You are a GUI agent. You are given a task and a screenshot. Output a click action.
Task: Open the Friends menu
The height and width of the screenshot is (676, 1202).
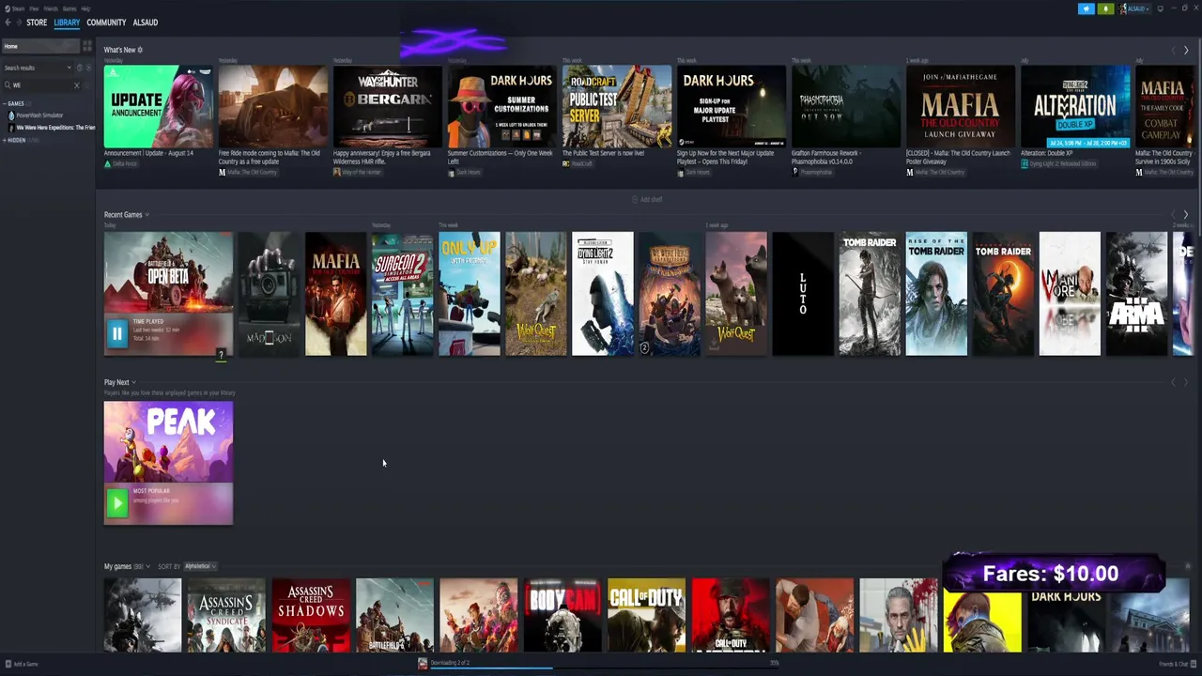[51, 8]
